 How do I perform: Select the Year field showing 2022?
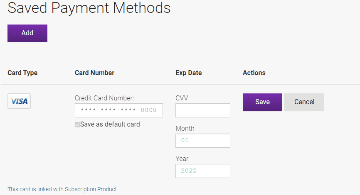tap(203, 171)
